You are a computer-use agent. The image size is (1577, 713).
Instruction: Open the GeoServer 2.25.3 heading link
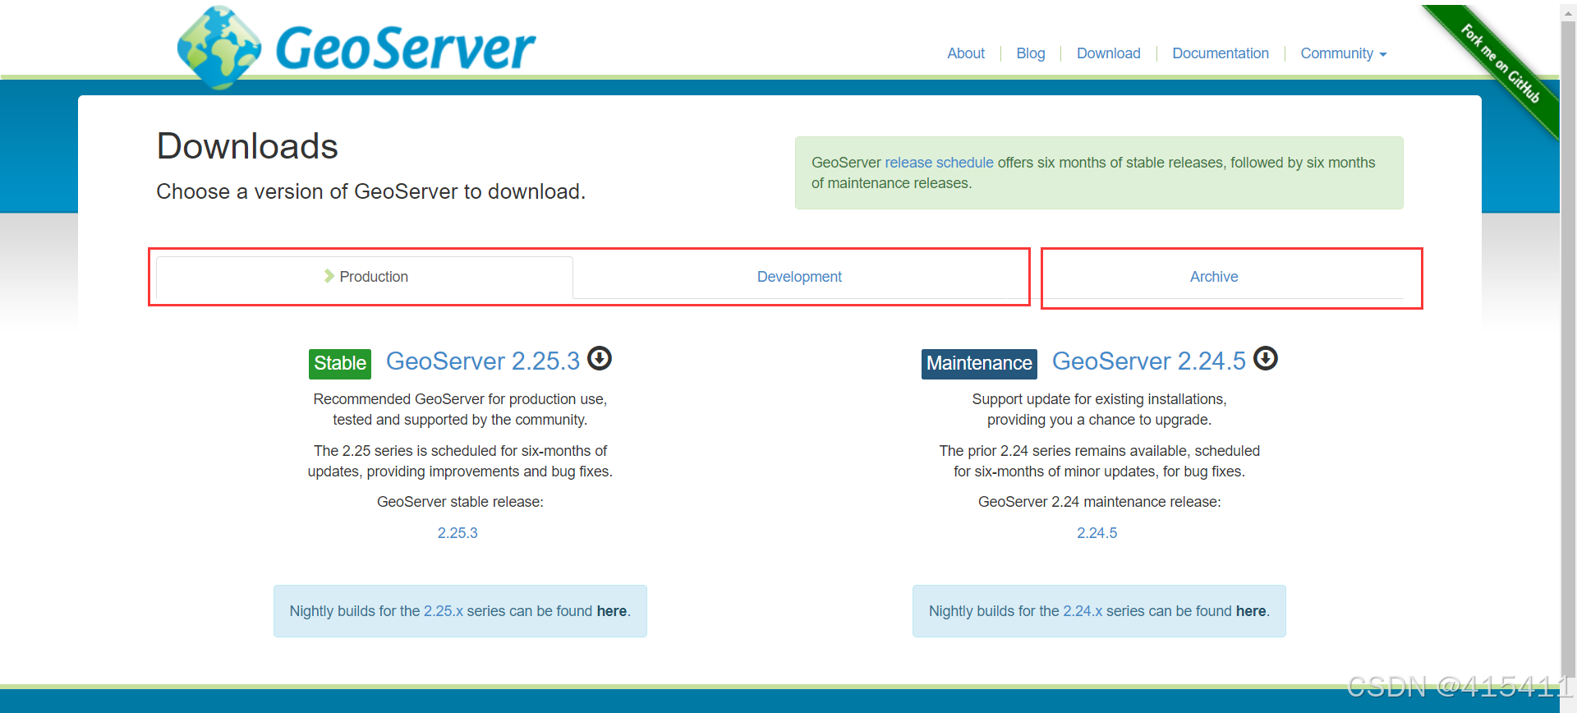pos(483,361)
